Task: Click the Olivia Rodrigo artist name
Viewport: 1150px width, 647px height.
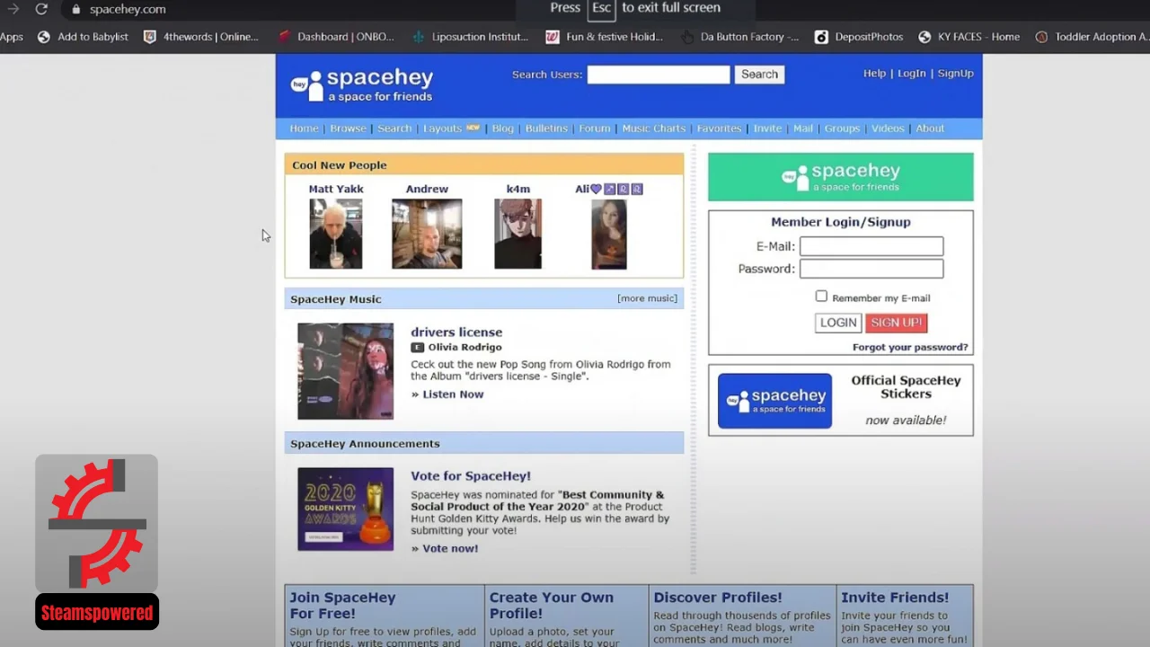Action: pyautogui.click(x=464, y=348)
